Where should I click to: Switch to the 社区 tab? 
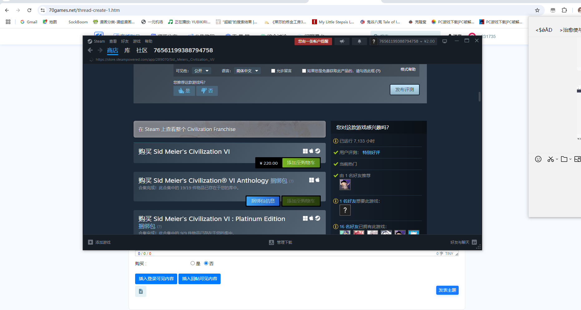pos(142,50)
